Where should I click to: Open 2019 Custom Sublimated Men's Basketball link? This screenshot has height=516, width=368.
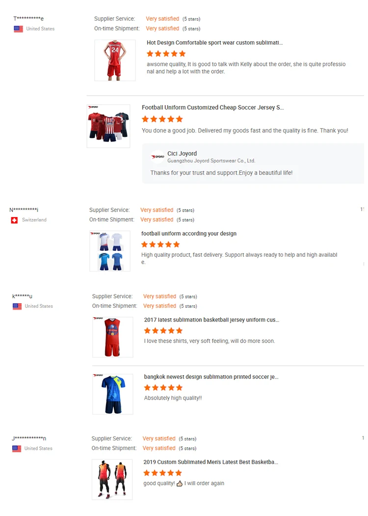tap(210, 462)
